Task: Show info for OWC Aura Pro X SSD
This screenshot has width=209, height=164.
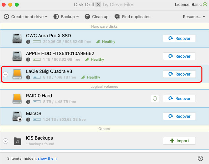Action: pyautogui.click(x=28, y=42)
